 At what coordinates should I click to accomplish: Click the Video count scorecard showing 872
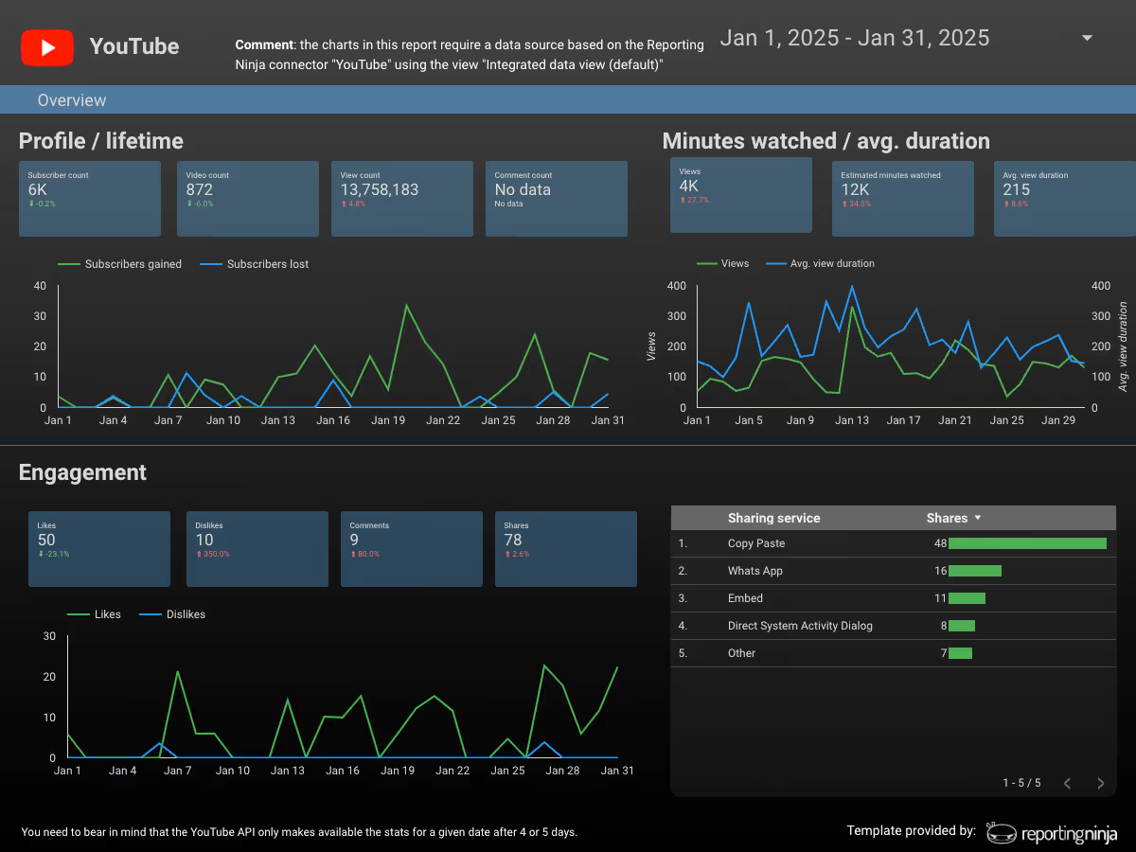[x=248, y=199]
